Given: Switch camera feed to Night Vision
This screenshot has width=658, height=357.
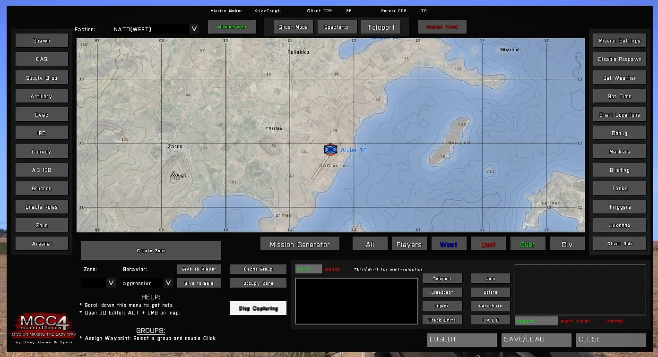Looking at the screenshot, I should [575, 321].
